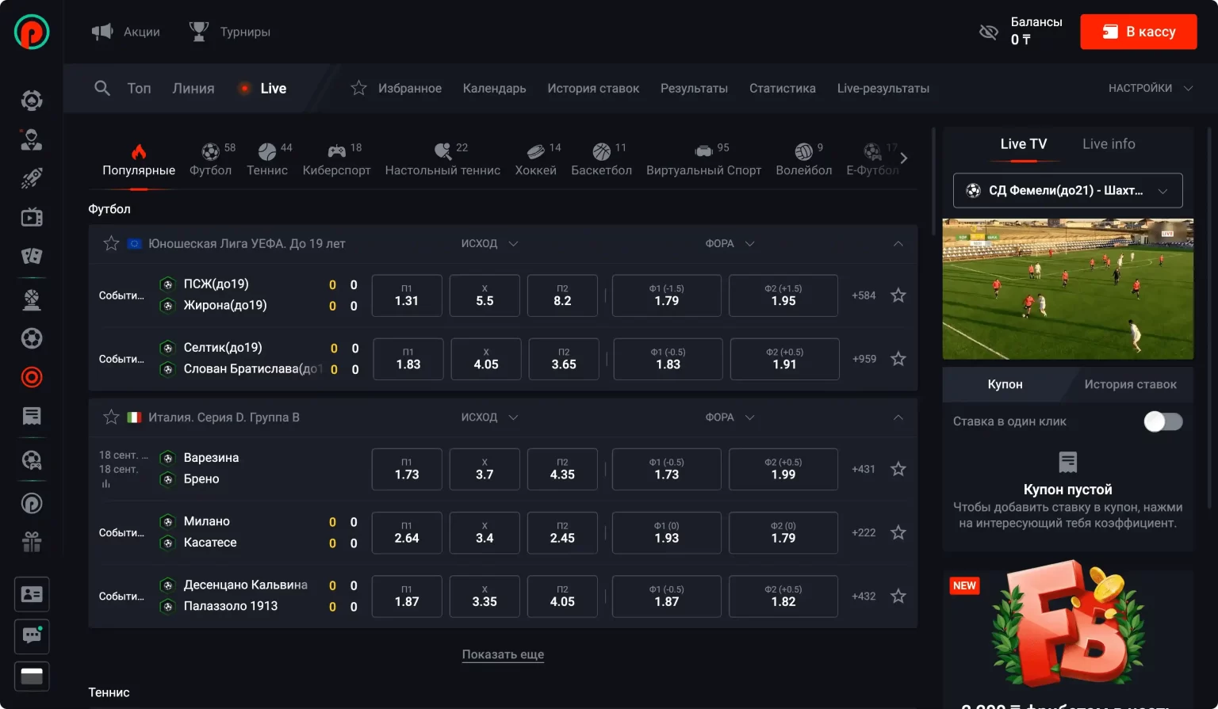Add PSG(до19) match to favorites star
The height and width of the screenshot is (709, 1218).
[x=898, y=295]
